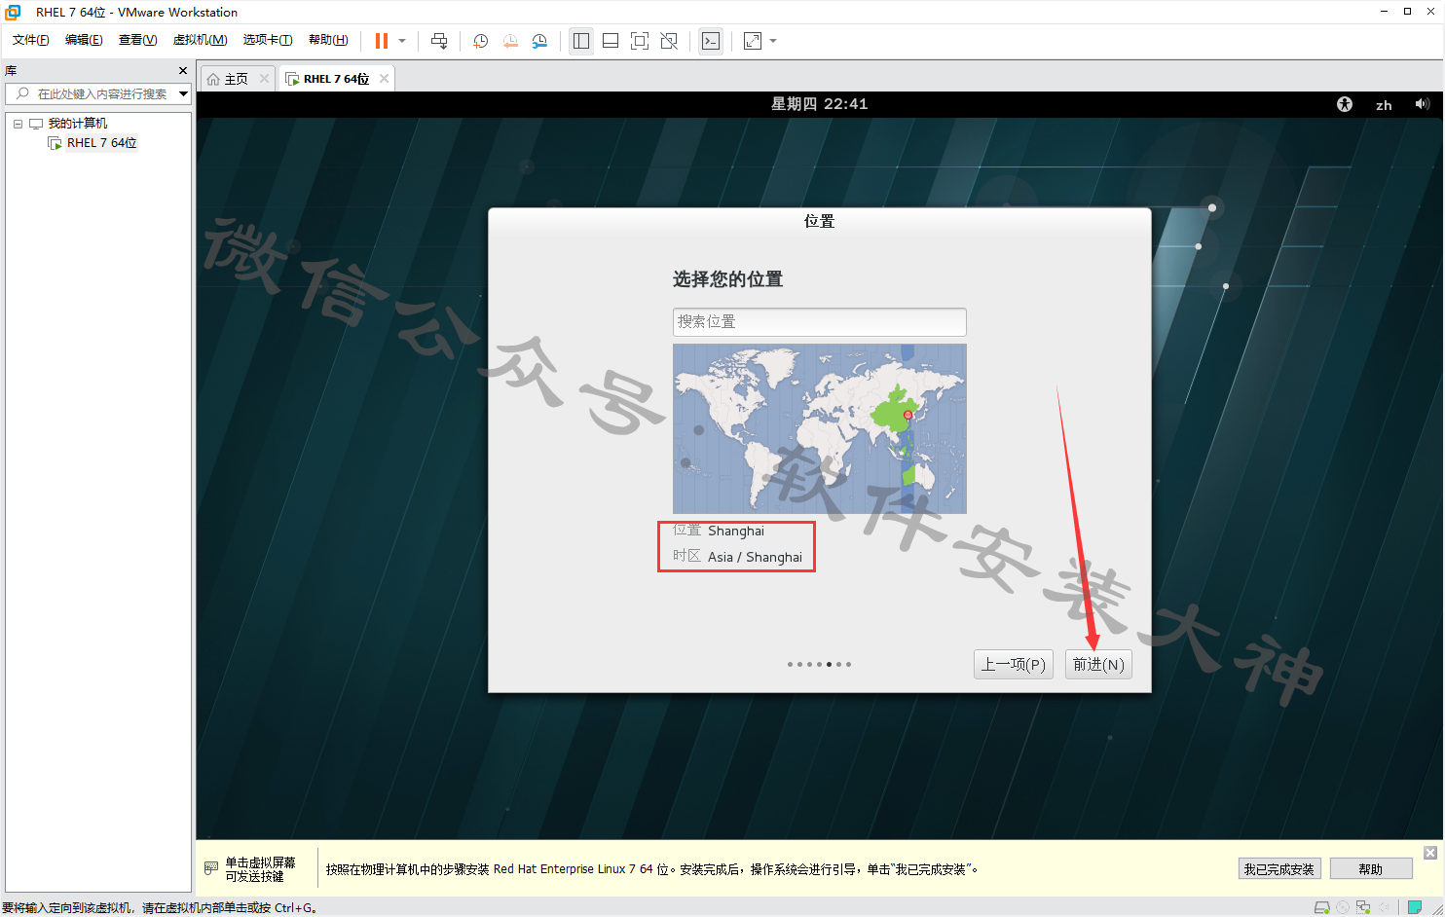
Task: Click the guest volume speaker icon
Action: click(x=1423, y=104)
